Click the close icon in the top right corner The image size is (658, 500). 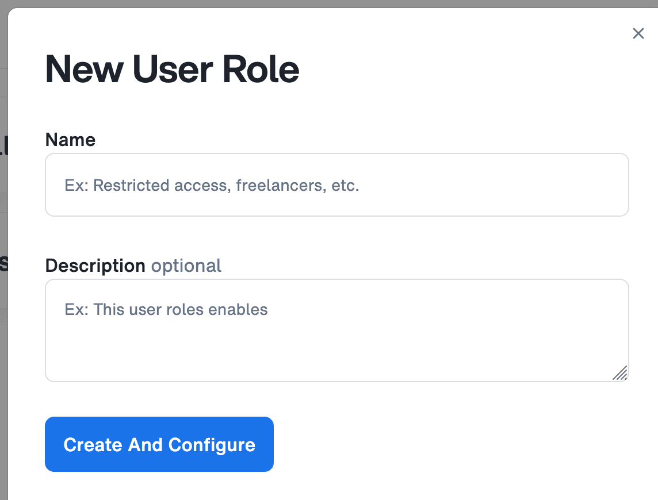(638, 33)
